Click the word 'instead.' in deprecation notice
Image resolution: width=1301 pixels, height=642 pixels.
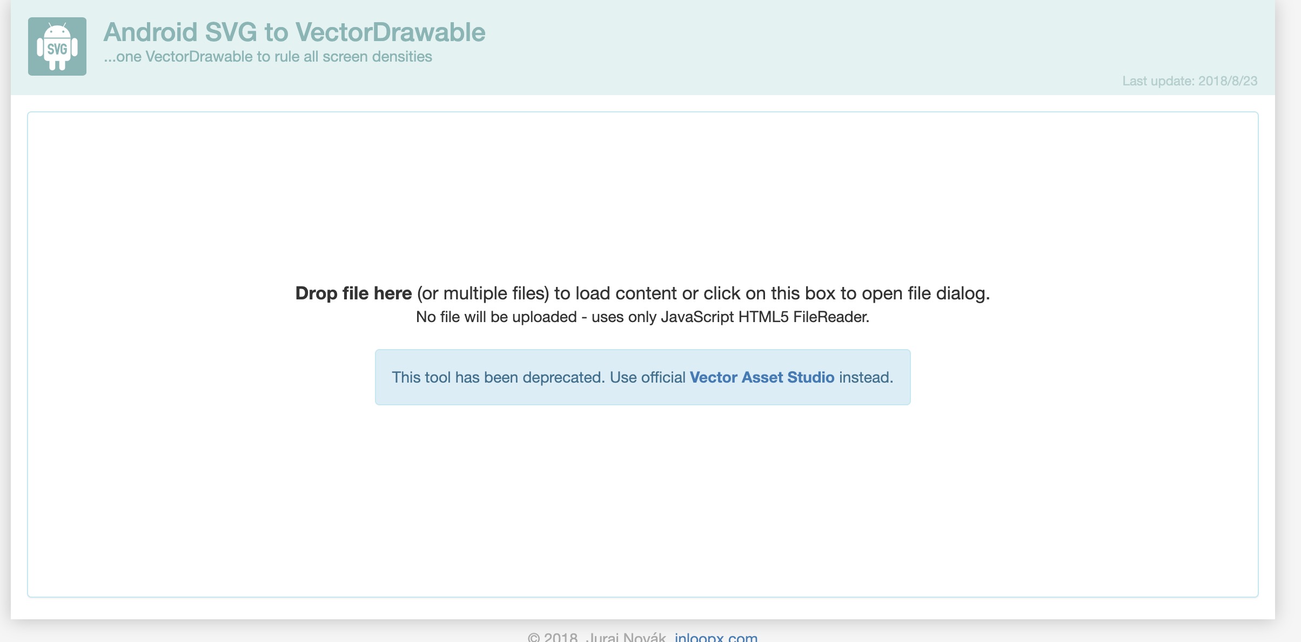pos(866,377)
